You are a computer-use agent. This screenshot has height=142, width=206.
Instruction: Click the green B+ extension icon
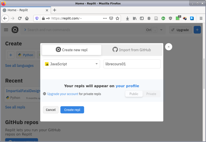[x=163, y=18]
